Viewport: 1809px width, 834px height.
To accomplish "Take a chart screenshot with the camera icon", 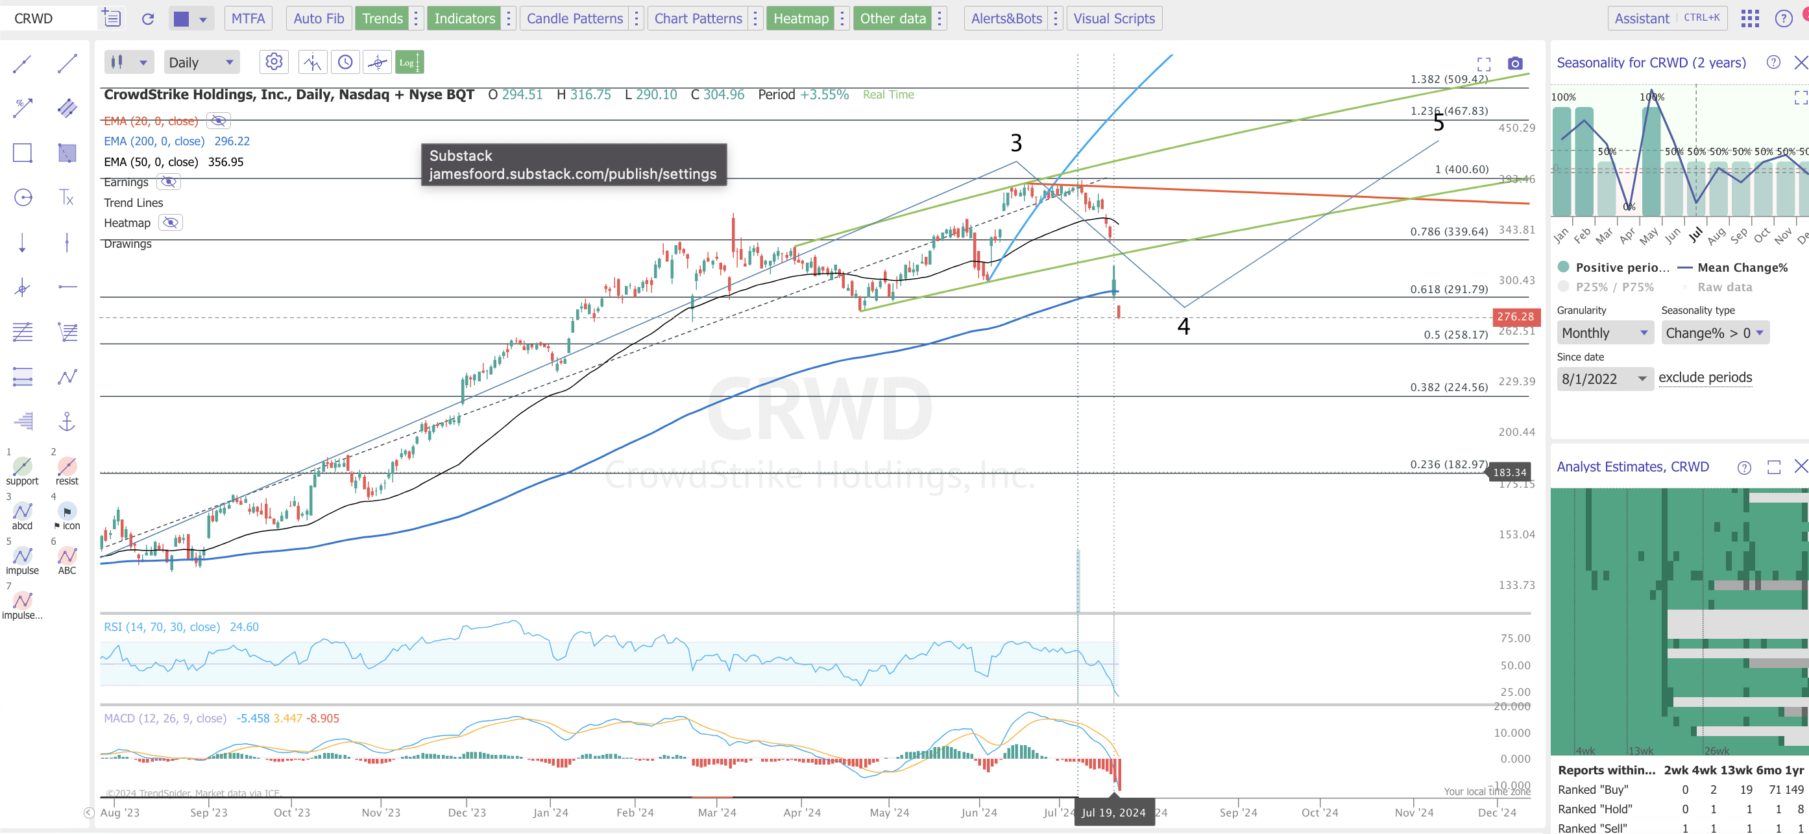I will [1514, 63].
